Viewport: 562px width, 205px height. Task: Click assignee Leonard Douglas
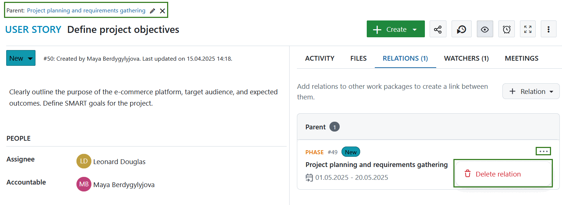coord(119,162)
